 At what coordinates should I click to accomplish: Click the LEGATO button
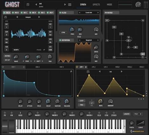pos(127,114)
